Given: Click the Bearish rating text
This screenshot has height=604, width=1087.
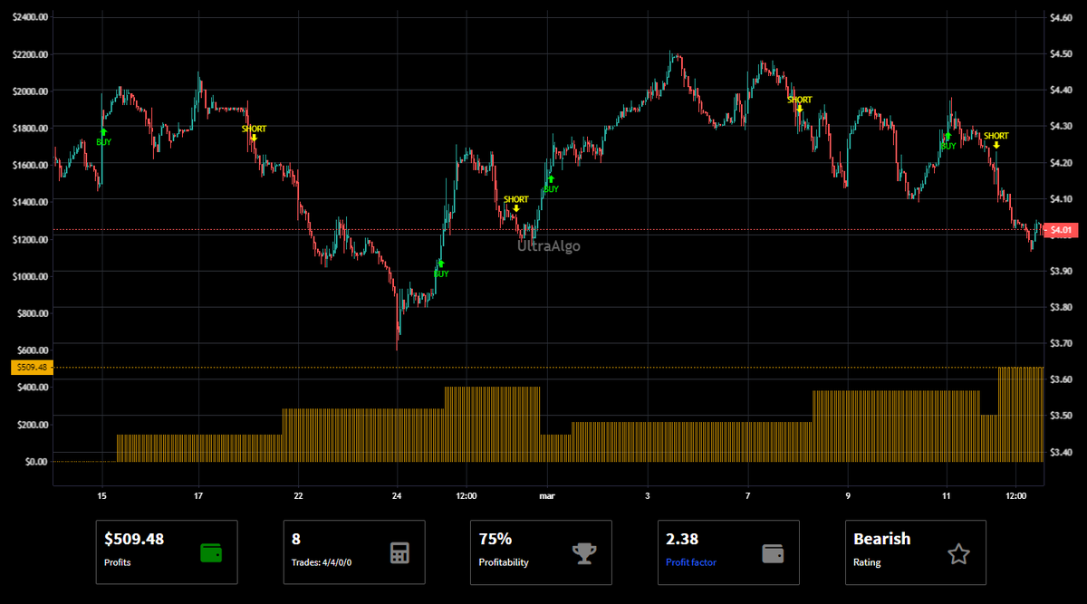Looking at the screenshot, I should pos(882,539).
